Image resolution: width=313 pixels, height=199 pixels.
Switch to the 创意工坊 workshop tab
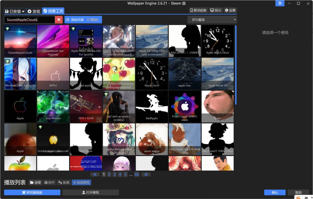point(53,11)
